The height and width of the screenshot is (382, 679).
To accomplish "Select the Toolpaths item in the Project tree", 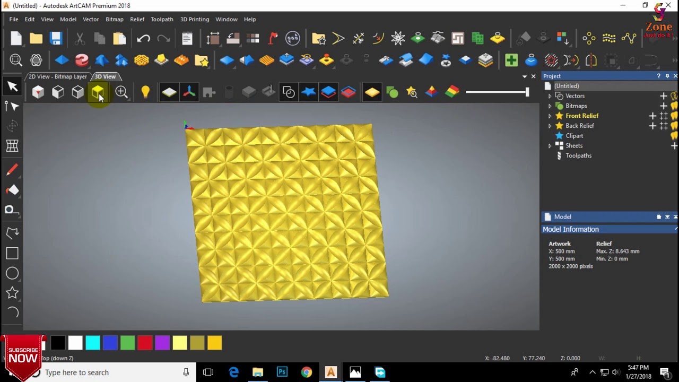I will [578, 155].
